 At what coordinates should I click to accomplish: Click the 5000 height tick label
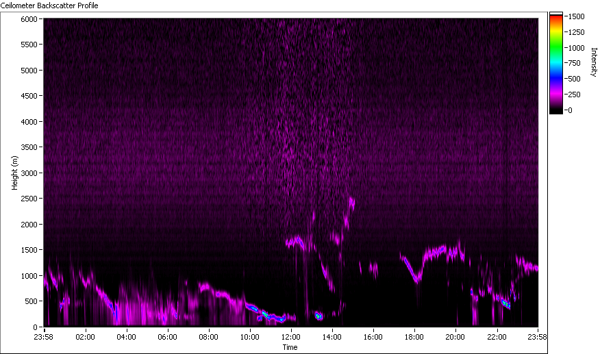click(29, 71)
